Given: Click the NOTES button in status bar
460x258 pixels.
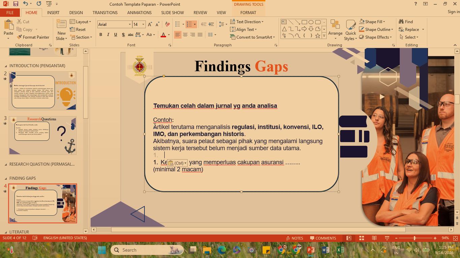Looking at the screenshot, I should click(295, 238).
